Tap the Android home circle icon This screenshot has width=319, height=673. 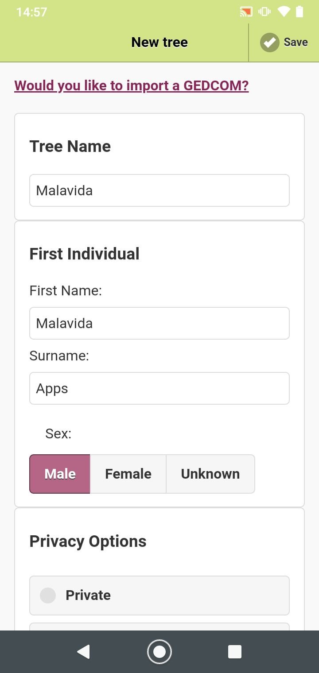(x=159, y=651)
